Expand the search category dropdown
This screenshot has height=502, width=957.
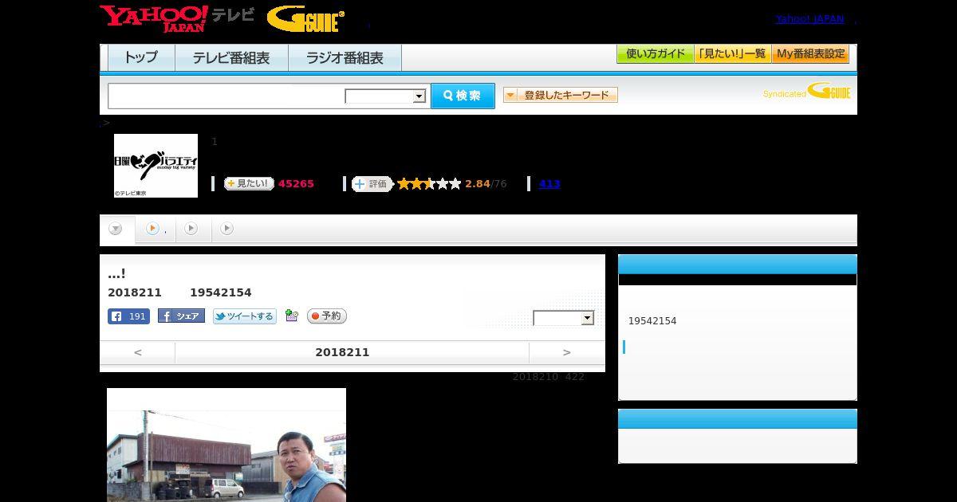point(386,96)
